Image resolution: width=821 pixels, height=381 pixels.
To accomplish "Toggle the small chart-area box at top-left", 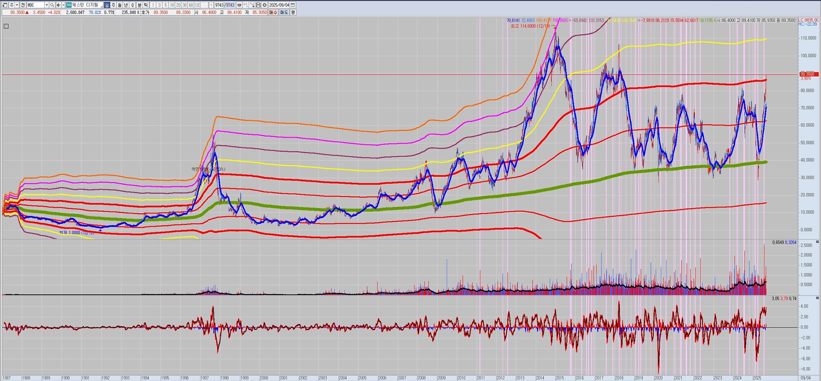I will (6, 27).
